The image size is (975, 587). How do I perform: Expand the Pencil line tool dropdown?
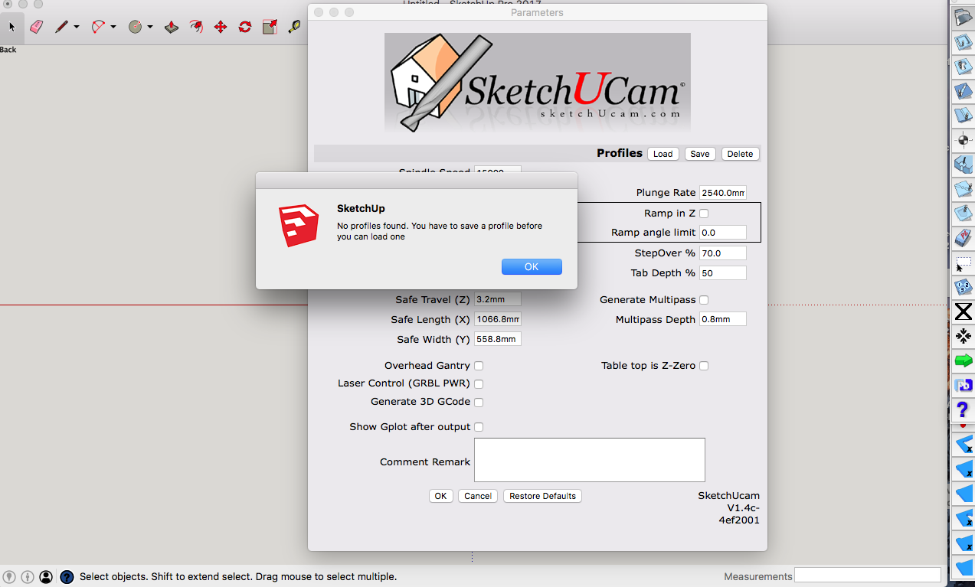tap(77, 27)
